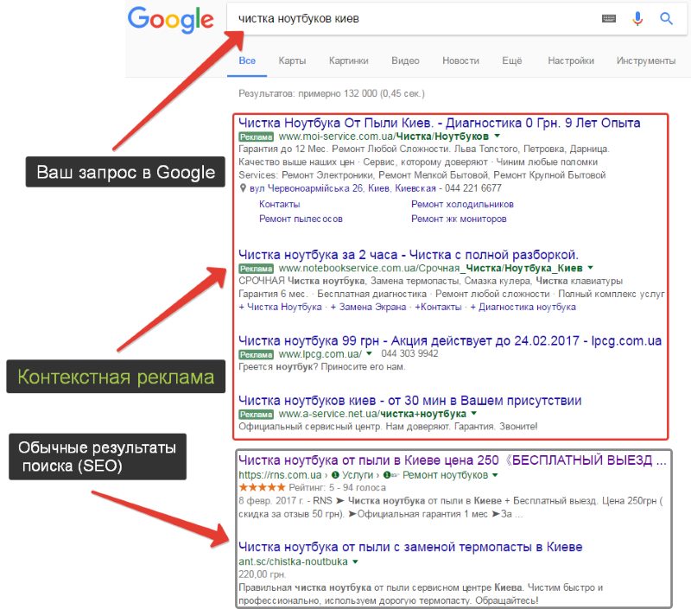The width and height of the screenshot is (691, 609).
Task: Expand dropdown arrow next to Ремонт ноутбуков breadcrumb
Action: pyautogui.click(x=495, y=475)
